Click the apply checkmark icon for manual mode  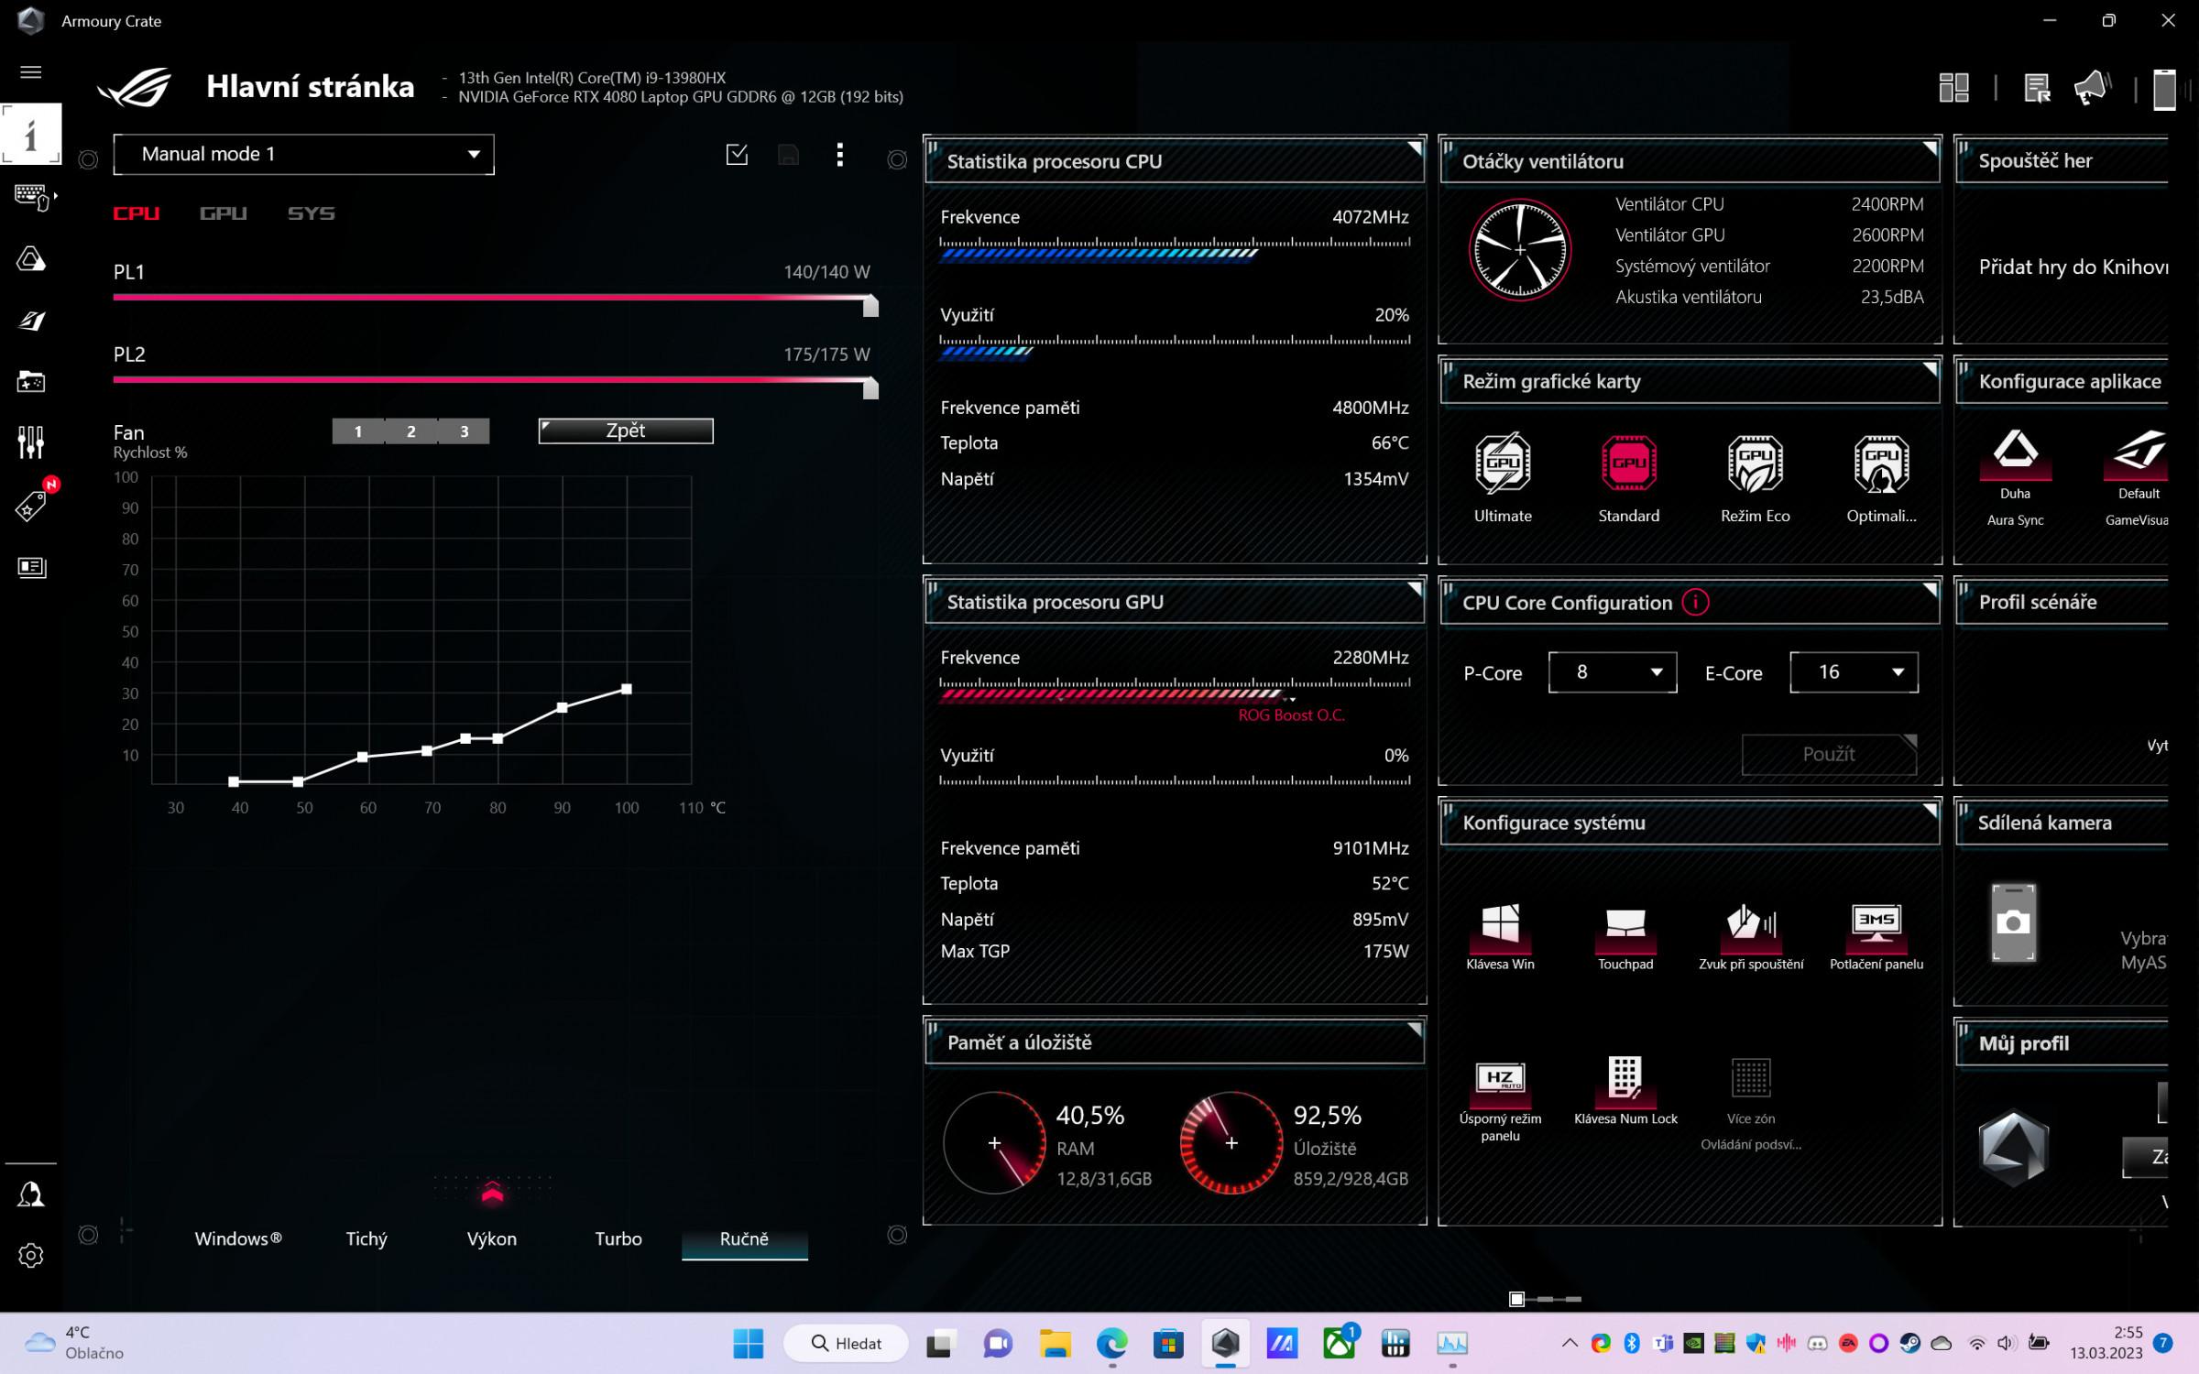[x=737, y=154]
